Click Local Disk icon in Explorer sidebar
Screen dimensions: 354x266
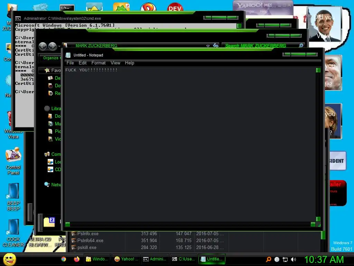[50, 162]
